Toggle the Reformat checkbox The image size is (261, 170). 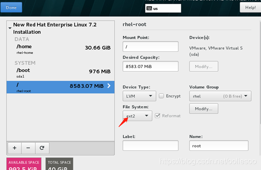click(x=157, y=116)
